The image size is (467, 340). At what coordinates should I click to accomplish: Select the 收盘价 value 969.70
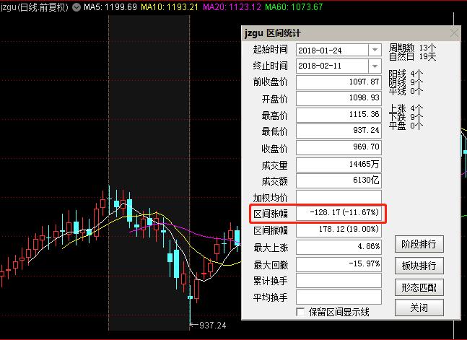point(339,147)
